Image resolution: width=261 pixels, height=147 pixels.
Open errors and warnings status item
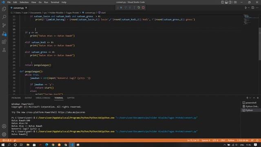tap(7, 140)
